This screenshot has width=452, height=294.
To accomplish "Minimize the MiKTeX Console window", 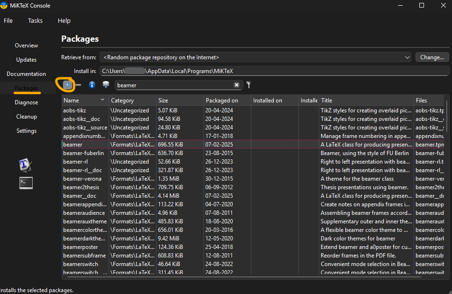I will (x=400, y=5).
